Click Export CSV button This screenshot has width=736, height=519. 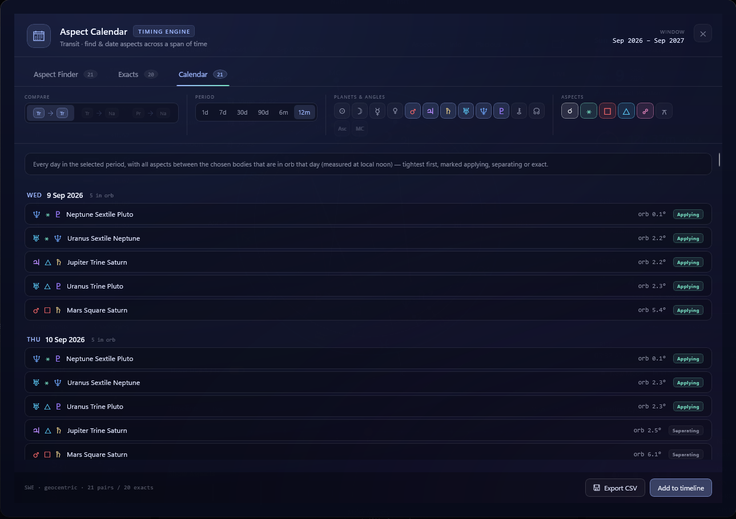point(615,488)
